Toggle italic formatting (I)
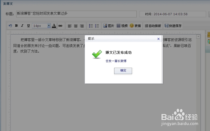This screenshot has width=210, height=131. [x=22, y=26]
